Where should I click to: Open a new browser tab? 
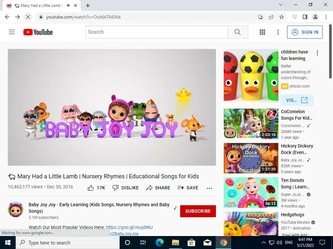(88, 6)
